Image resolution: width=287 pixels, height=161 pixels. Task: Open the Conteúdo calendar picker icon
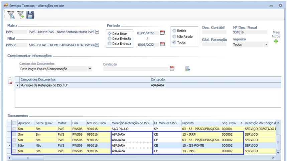pos(172,69)
